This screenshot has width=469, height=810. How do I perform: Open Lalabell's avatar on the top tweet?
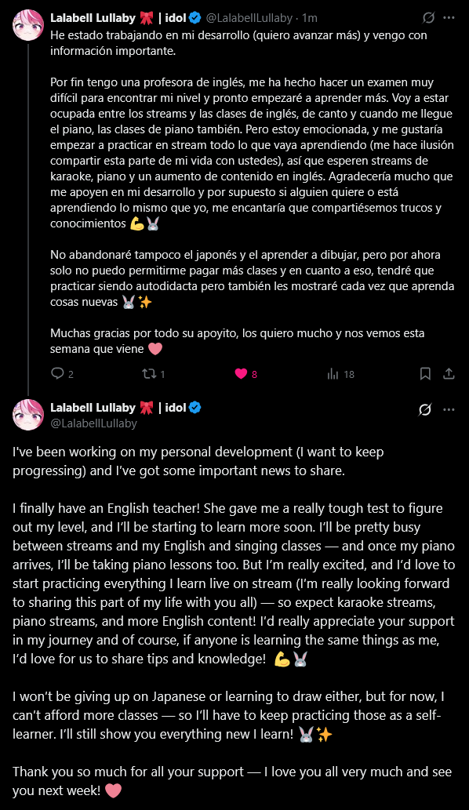(28, 25)
